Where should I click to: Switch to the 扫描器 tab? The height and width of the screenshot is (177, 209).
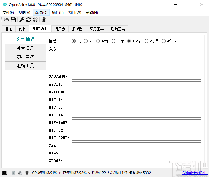coord(60,29)
